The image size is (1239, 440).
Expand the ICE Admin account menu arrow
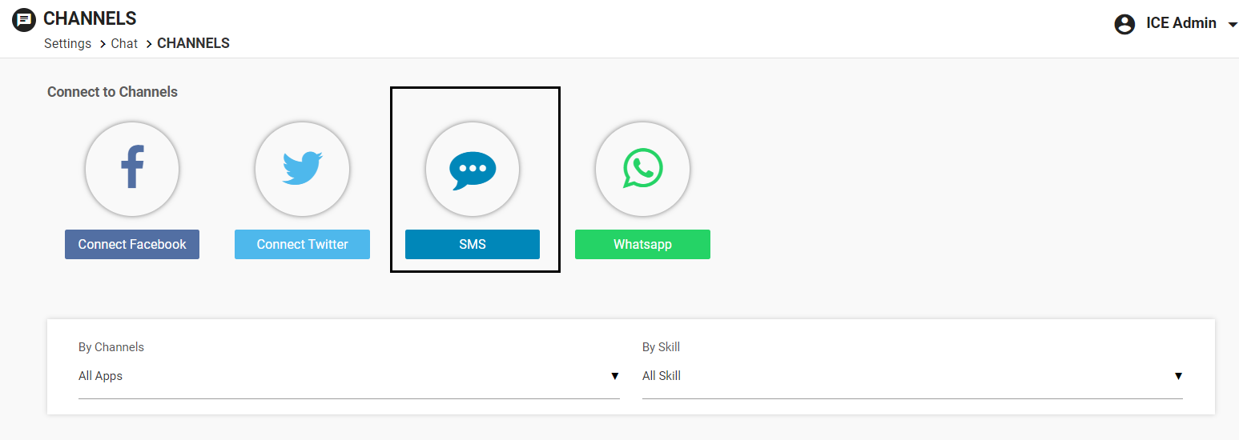[x=1233, y=25]
